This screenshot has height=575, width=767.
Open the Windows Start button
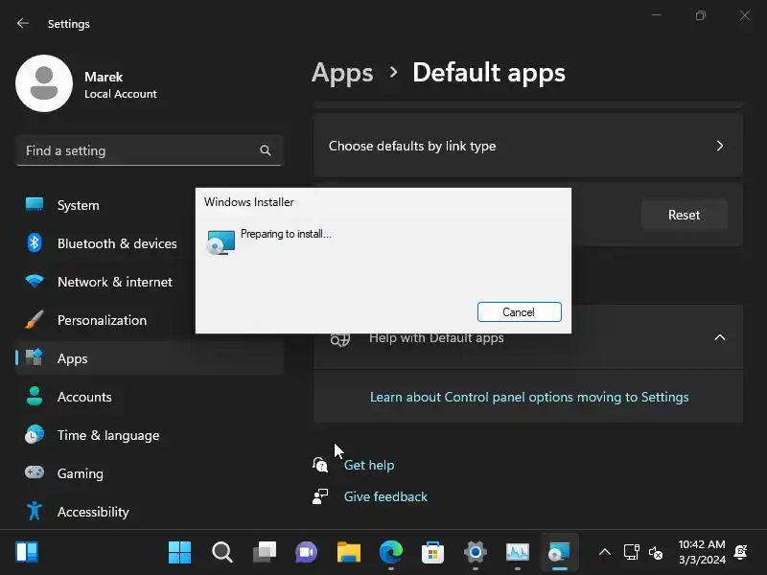[179, 553]
